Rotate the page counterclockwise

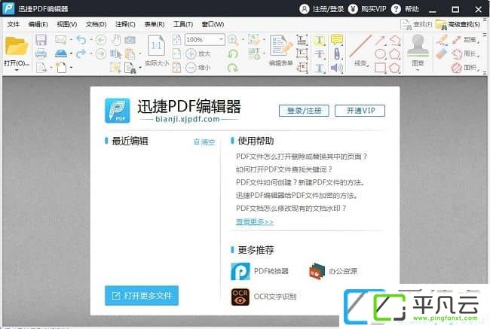(232, 54)
